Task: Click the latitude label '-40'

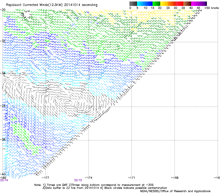Action: (3, 174)
